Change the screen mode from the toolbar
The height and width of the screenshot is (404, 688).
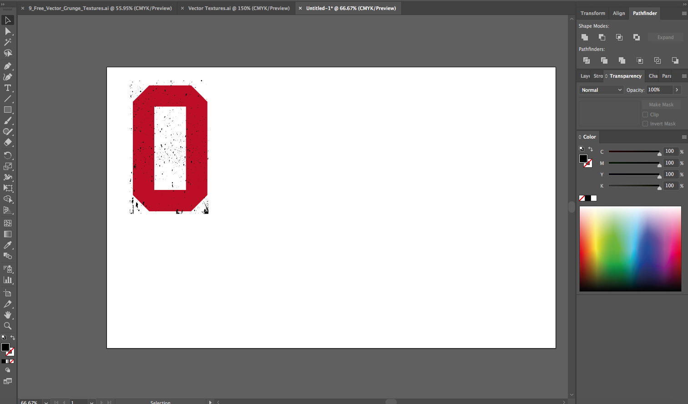[8, 381]
